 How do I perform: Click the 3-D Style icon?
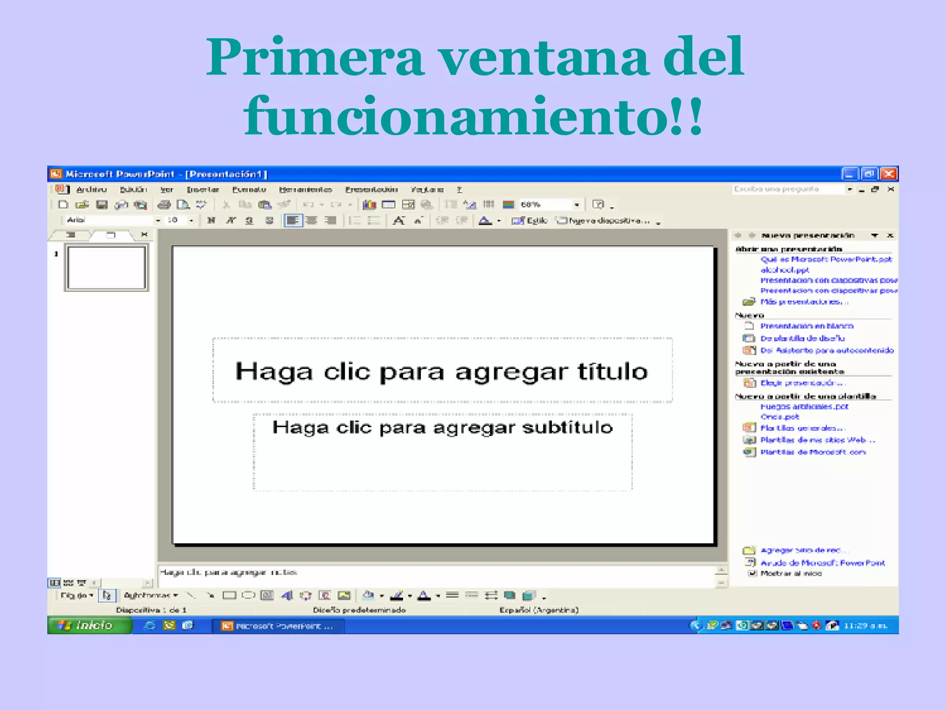(529, 595)
